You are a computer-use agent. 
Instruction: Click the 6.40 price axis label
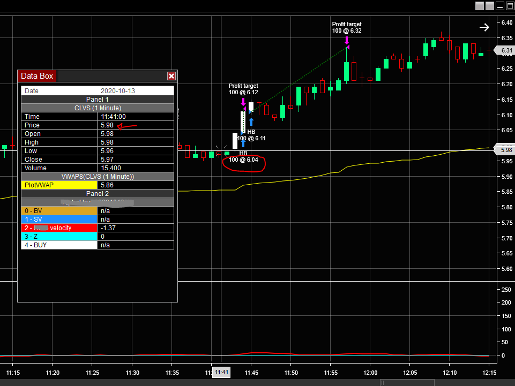click(507, 22)
